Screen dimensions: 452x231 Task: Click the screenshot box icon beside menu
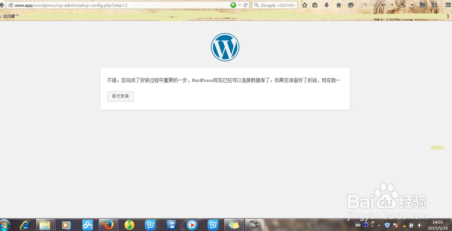(x=434, y=5)
